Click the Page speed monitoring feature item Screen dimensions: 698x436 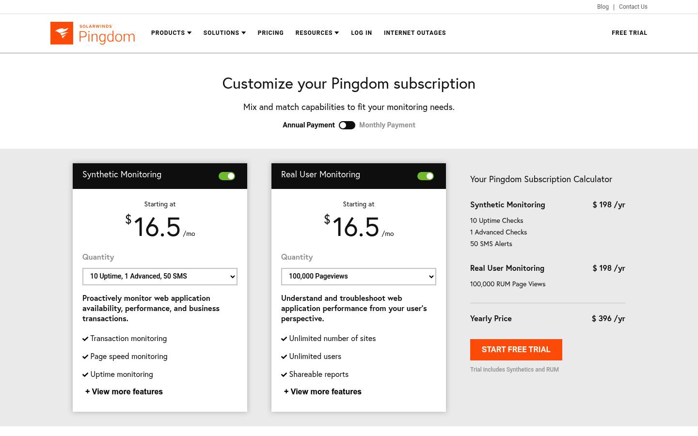pyautogui.click(x=125, y=357)
